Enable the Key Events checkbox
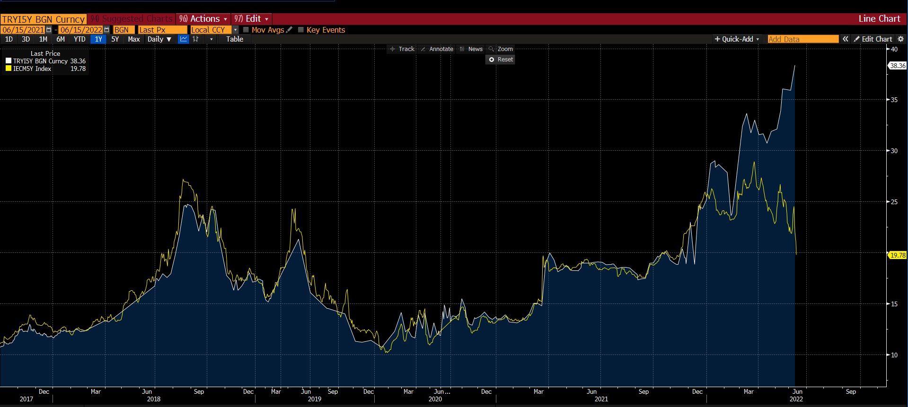908x407 pixels. (x=301, y=30)
